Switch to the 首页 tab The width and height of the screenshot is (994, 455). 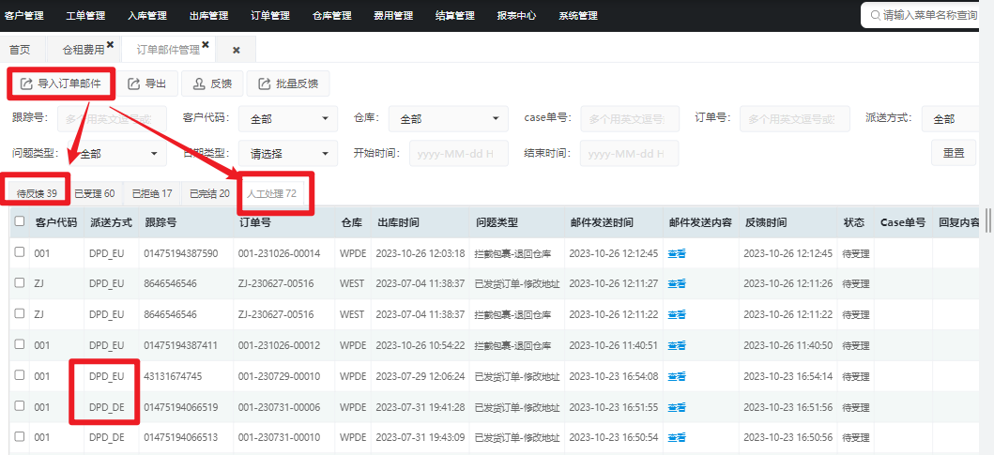[x=19, y=50]
